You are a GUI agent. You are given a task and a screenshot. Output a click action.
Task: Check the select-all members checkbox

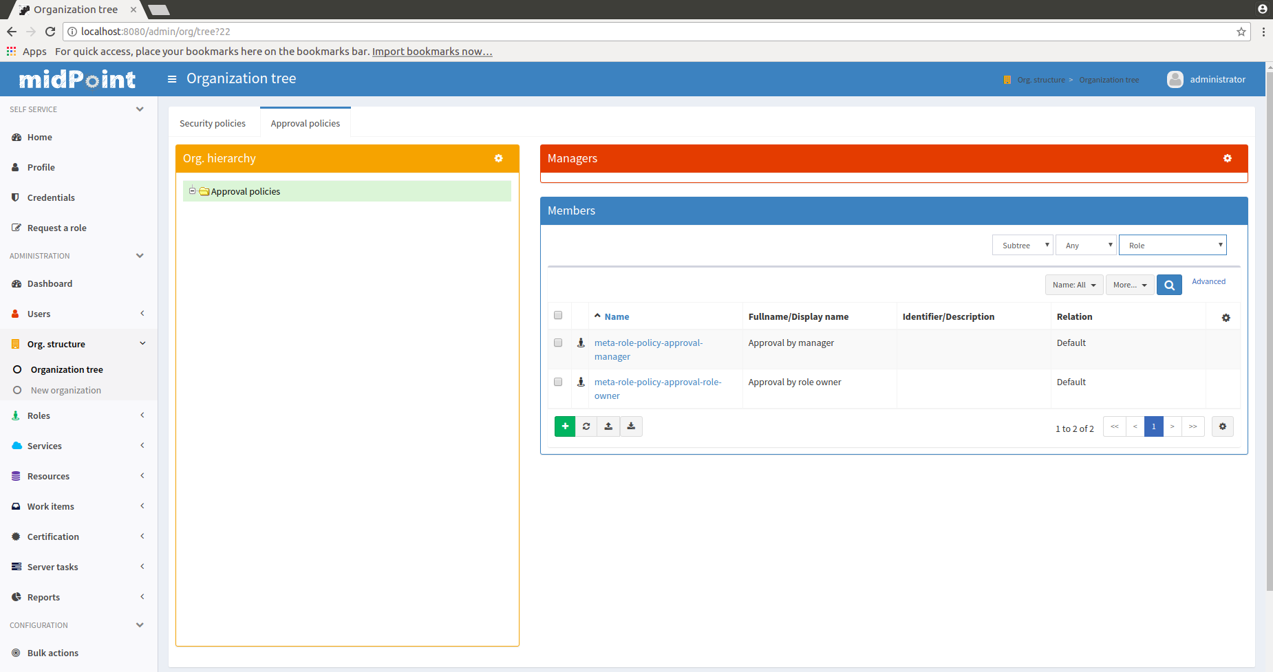click(558, 316)
